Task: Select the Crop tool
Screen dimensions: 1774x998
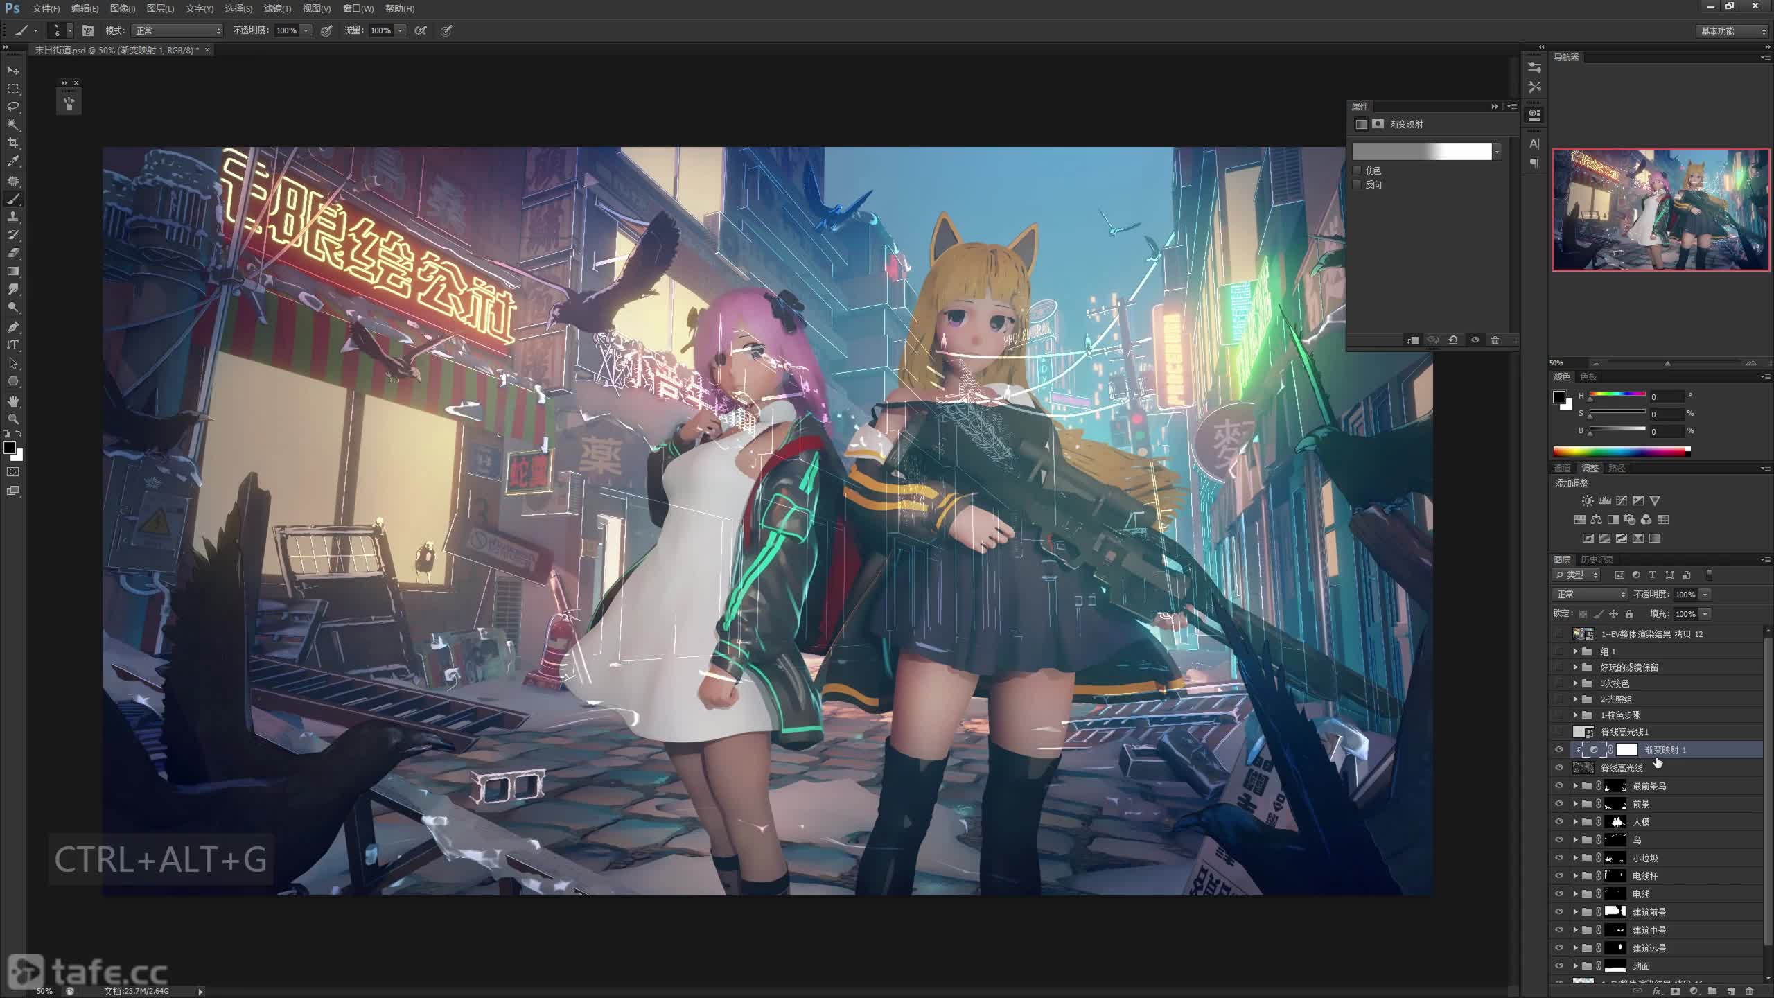Action: pyautogui.click(x=13, y=143)
